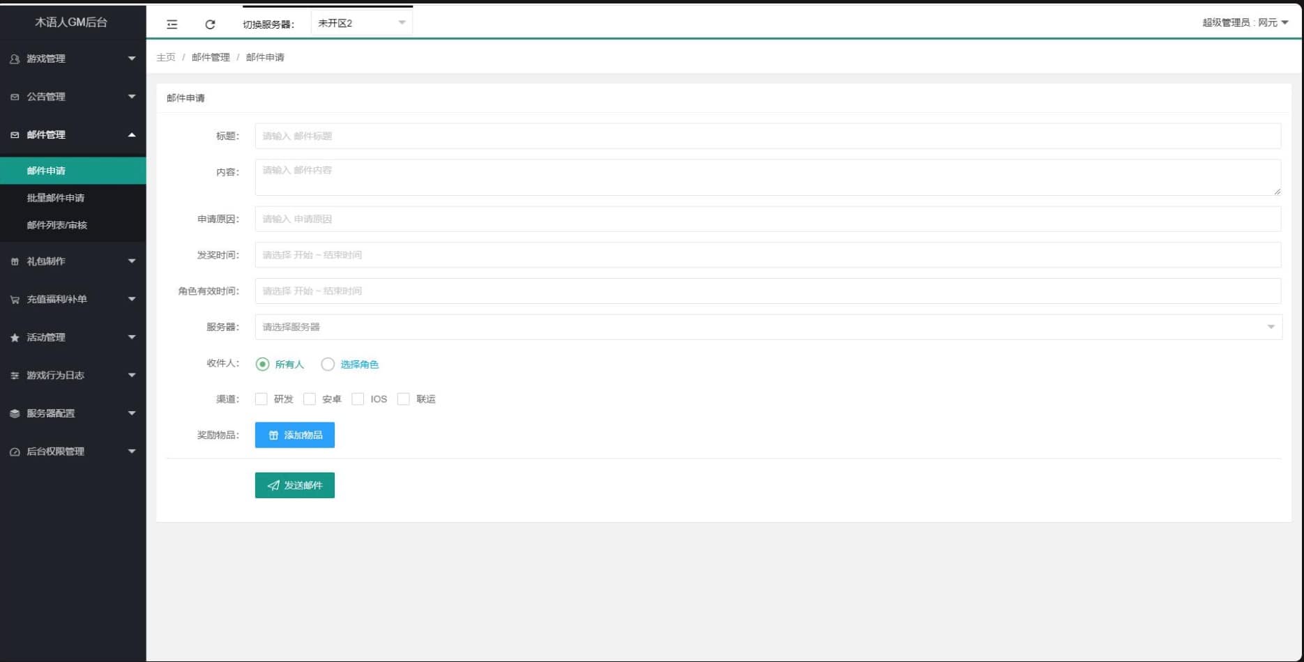Click the 邮件申请 breadcrumb item
1304x662 pixels.
coord(265,57)
